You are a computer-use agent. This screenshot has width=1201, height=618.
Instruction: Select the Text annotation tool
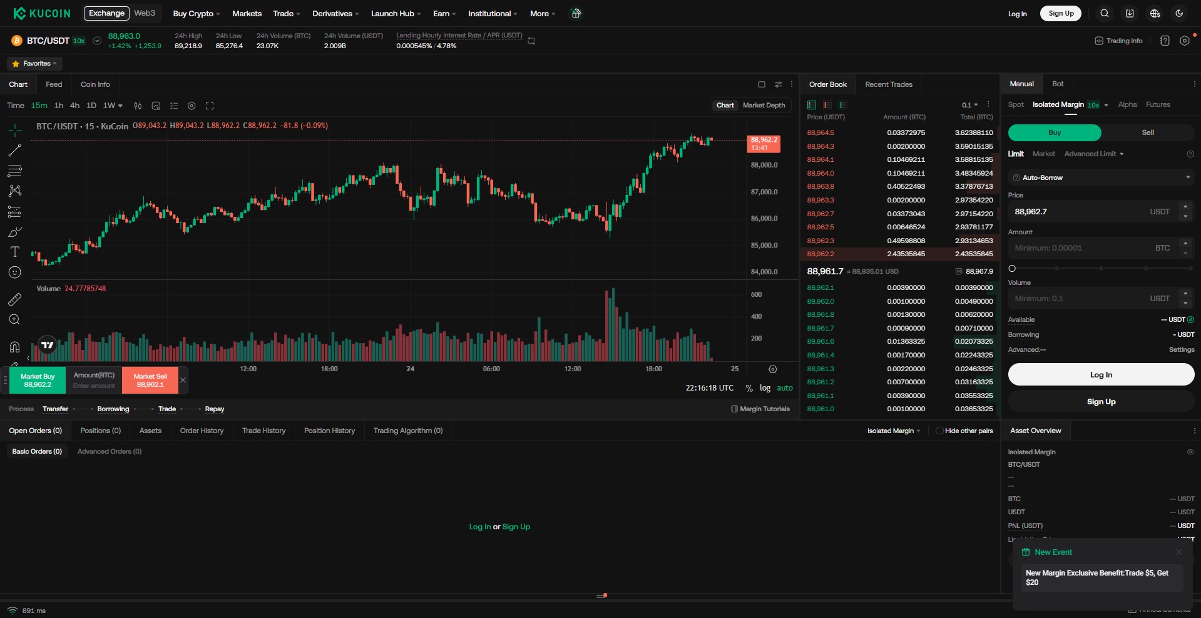click(14, 252)
